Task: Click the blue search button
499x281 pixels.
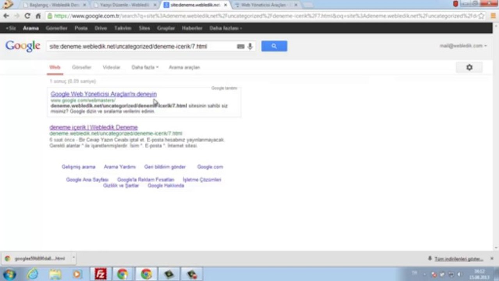Action: click(x=274, y=46)
